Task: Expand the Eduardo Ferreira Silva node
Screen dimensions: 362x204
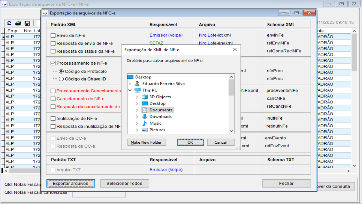Action: point(130,84)
